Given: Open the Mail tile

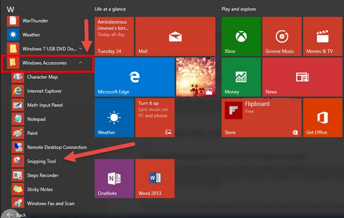Looking at the screenshot, I should tap(175, 36).
